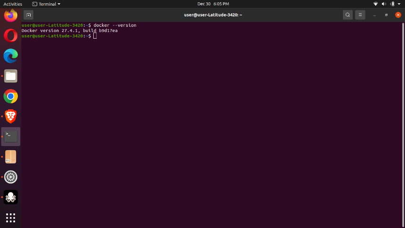Launch Google Chrome from the dock
The width and height of the screenshot is (405, 228).
click(10, 96)
